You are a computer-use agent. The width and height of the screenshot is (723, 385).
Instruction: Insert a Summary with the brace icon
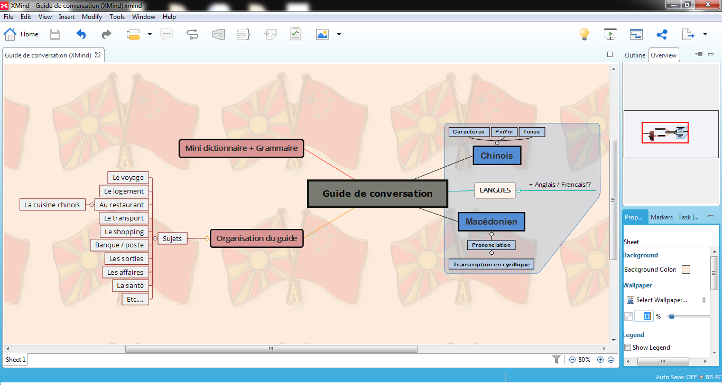tap(243, 34)
